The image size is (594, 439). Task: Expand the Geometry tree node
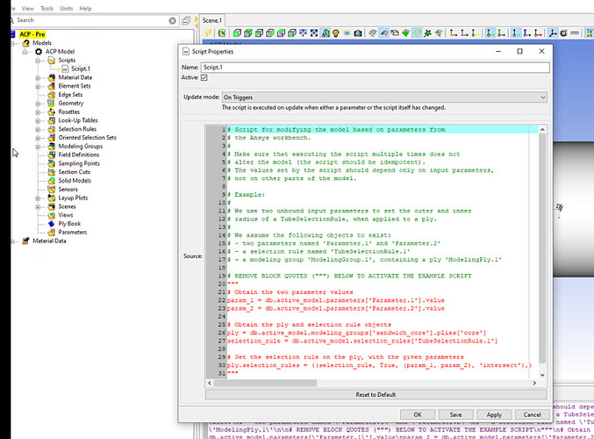(x=38, y=103)
